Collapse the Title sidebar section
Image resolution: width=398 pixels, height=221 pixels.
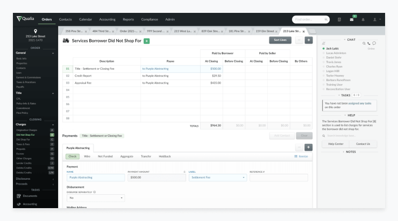point(53,93)
